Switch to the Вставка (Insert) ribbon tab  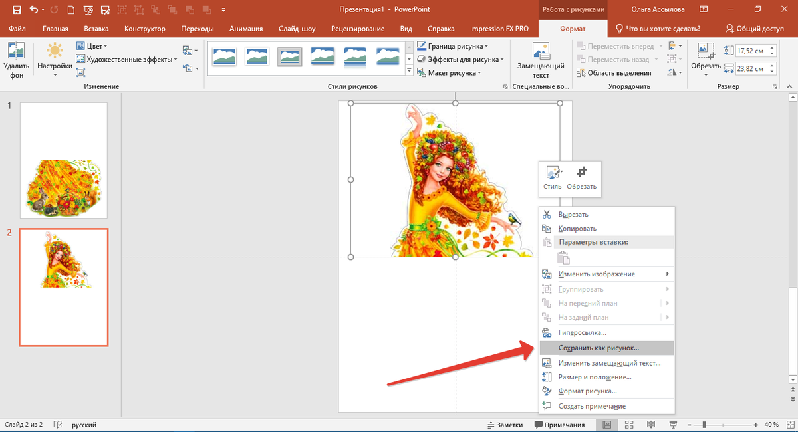point(96,29)
